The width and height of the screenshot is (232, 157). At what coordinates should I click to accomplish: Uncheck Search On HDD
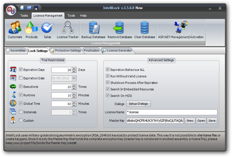[x=108, y=95]
